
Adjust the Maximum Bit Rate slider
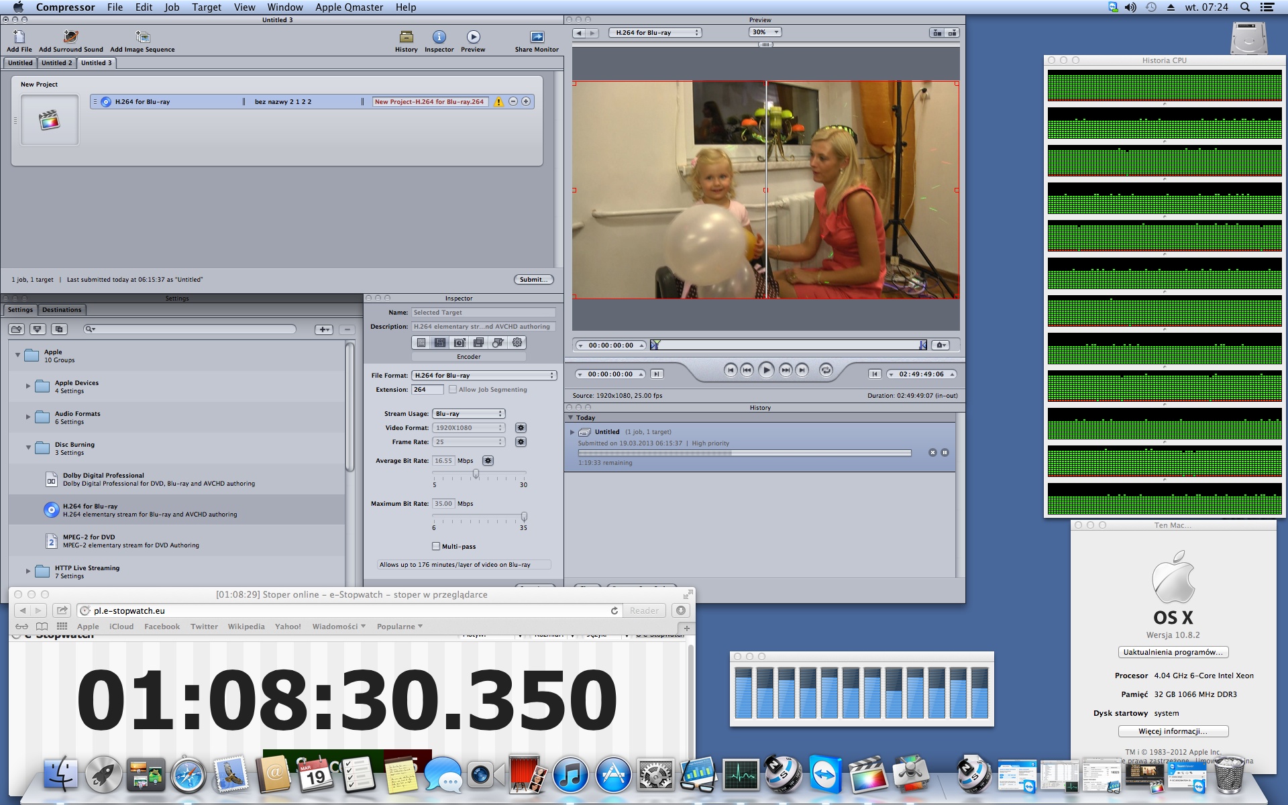coord(524,517)
